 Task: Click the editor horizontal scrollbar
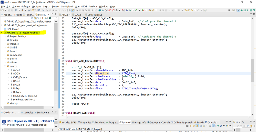(x=158, y=117)
